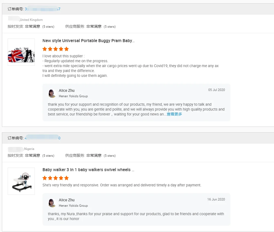274x232 pixels.
Task: Click the United Kingdom country label
Action: [x=31, y=20]
